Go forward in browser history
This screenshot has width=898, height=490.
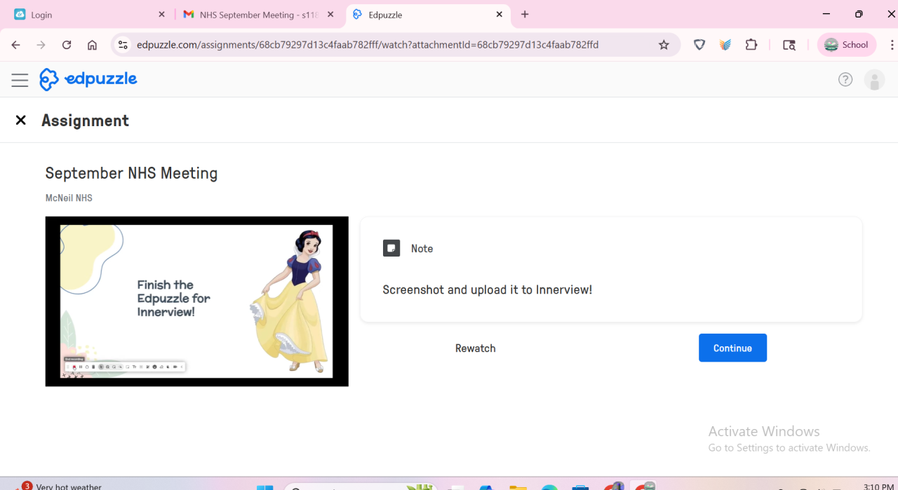pyautogui.click(x=41, y=45)
